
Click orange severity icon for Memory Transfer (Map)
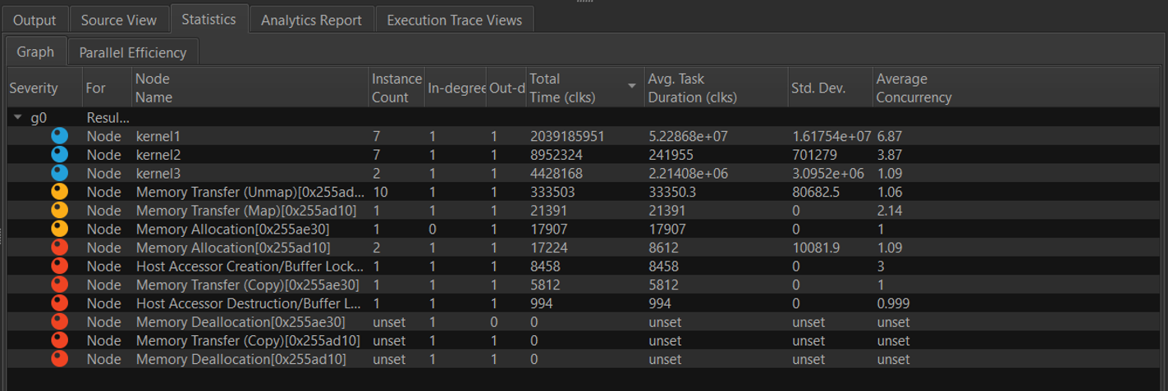point(59,210)
